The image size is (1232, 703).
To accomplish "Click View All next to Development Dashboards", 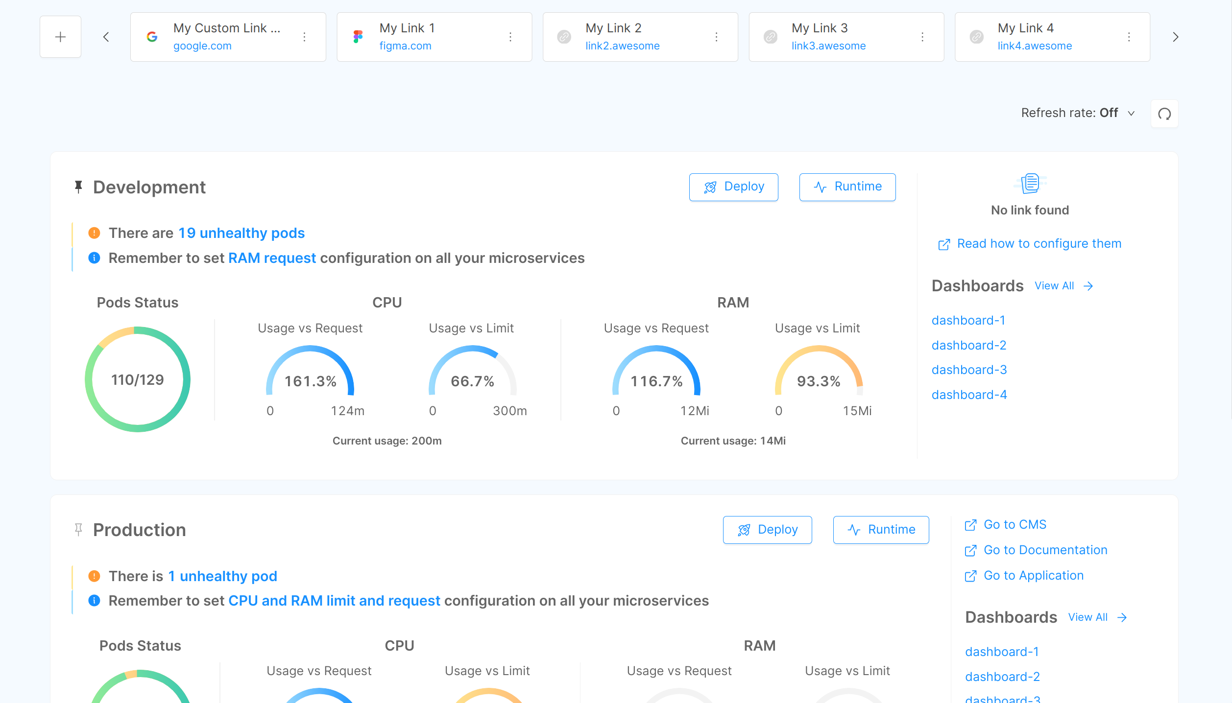I will [1054, 285].
